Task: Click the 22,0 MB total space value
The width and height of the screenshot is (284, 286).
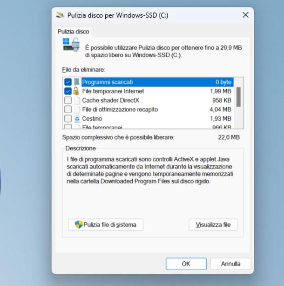Action: point(229,137)
